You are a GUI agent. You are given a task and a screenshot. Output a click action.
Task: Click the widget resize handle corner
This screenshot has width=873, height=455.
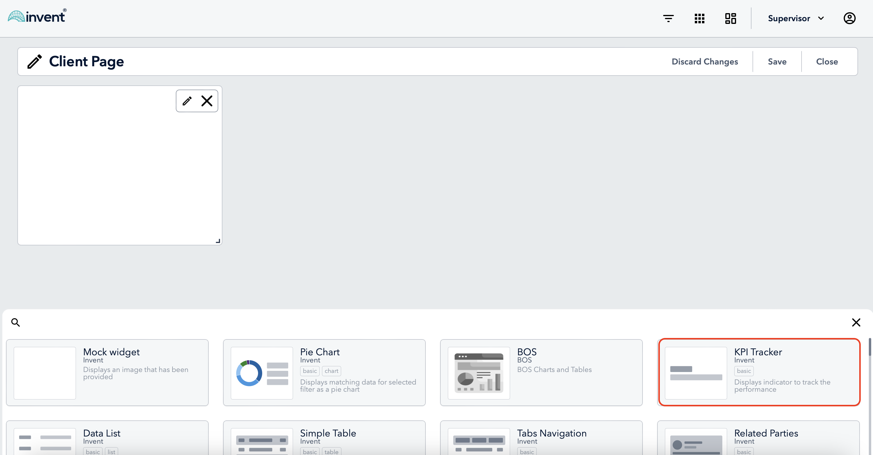tap(218, 241)
